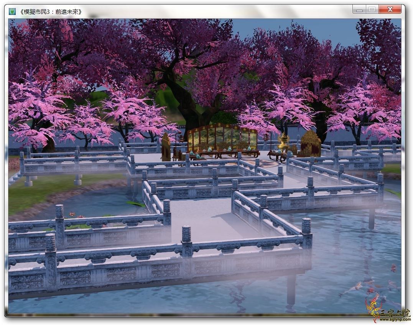Close the Sims 3 game window
Image resolution: width=413 pixels, height=325 pixels.
390,10
